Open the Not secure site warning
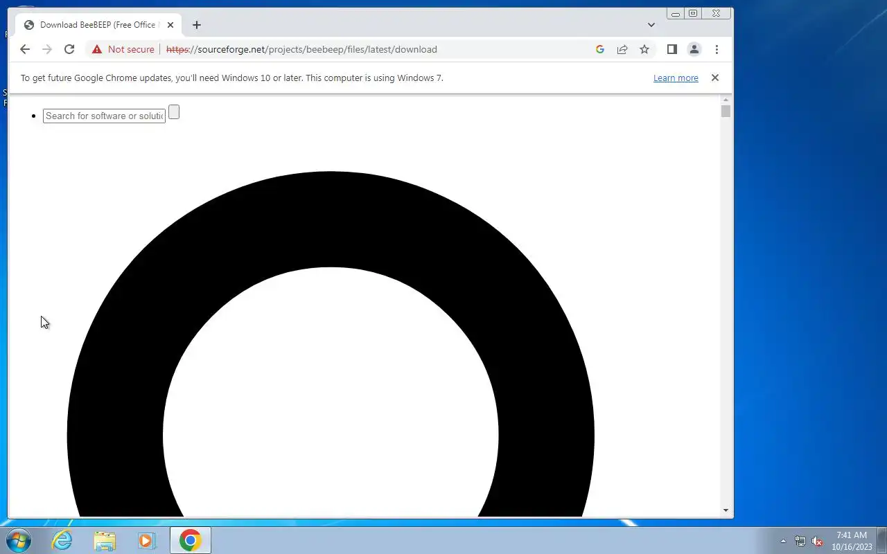This screenshot has height=554, width=887. (x=123, y=49)
